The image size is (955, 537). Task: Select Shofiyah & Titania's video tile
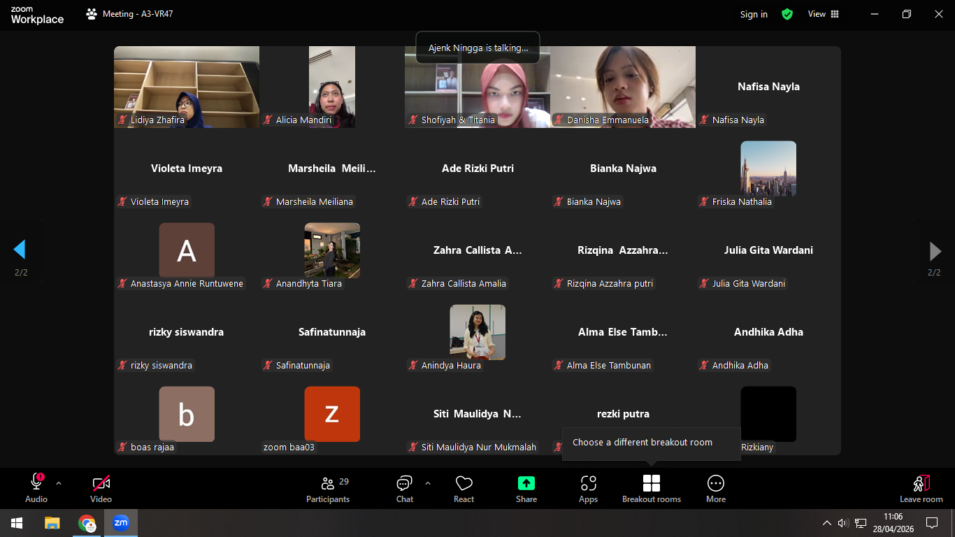point(477,87)
